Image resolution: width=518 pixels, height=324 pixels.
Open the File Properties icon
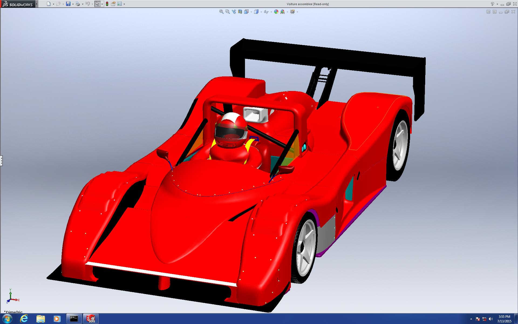tap(113, 4)
